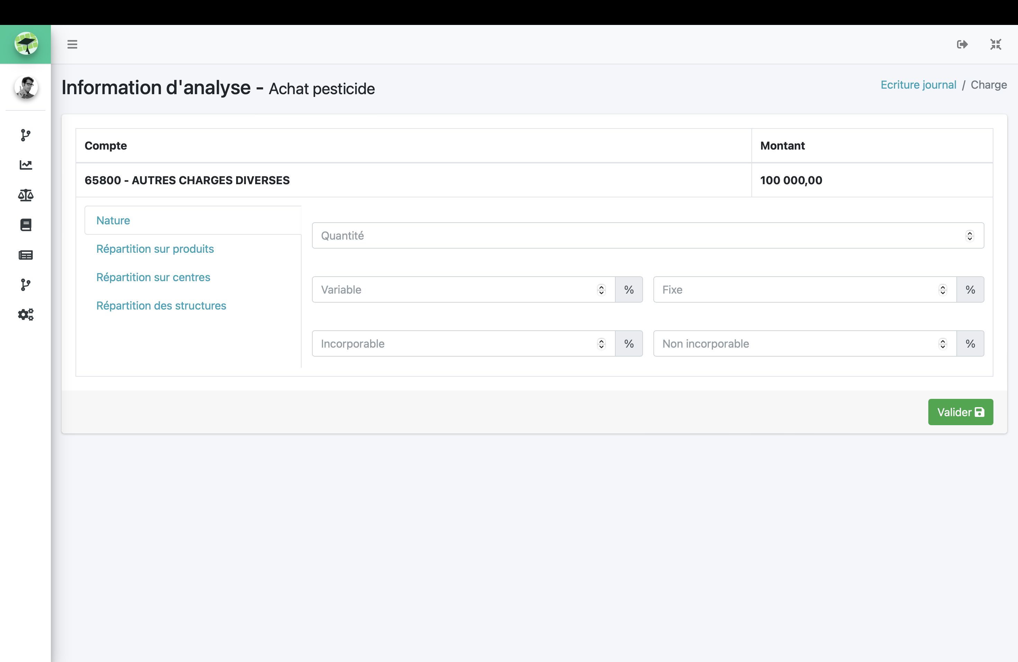Select the Nature tab
The width and height of the screenshot is (1018, 662).
(x=113, y=220)
